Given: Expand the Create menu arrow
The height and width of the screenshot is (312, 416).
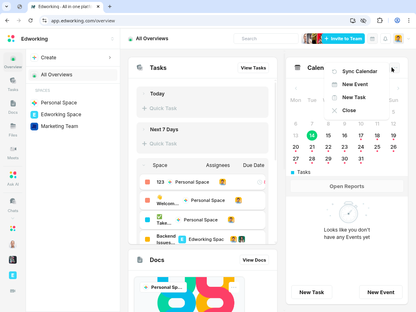Looking at the screenshot, I should pos(110,58).
